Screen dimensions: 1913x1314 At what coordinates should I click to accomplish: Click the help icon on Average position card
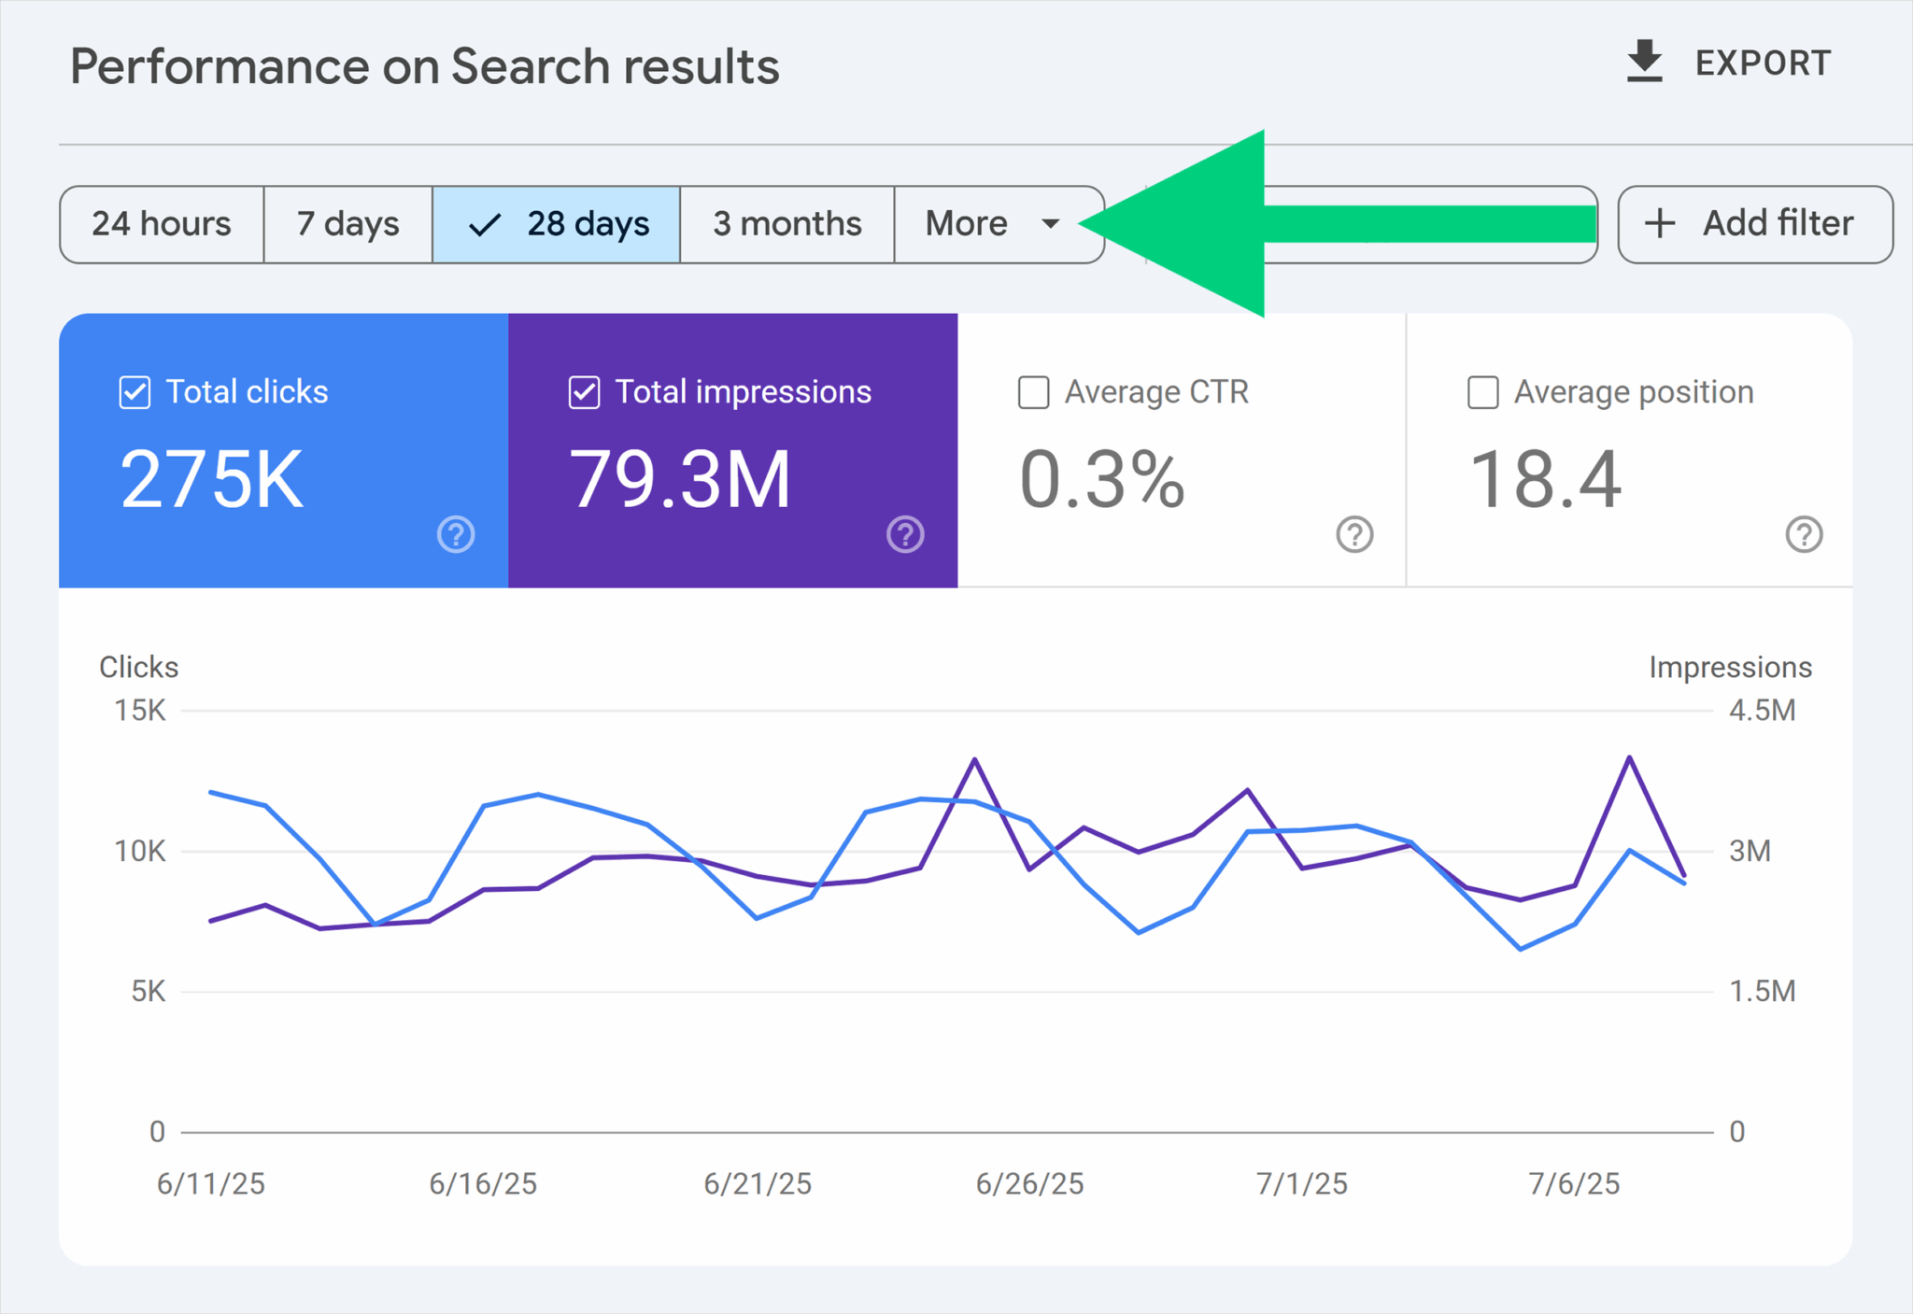coord(1804,535)
